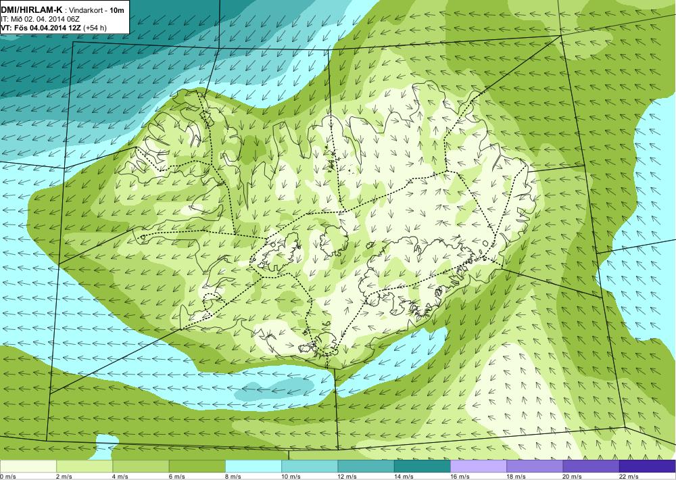Click the '6 m/s' legend label
Viewport: 676px width, 480px height.
point(177,477)
